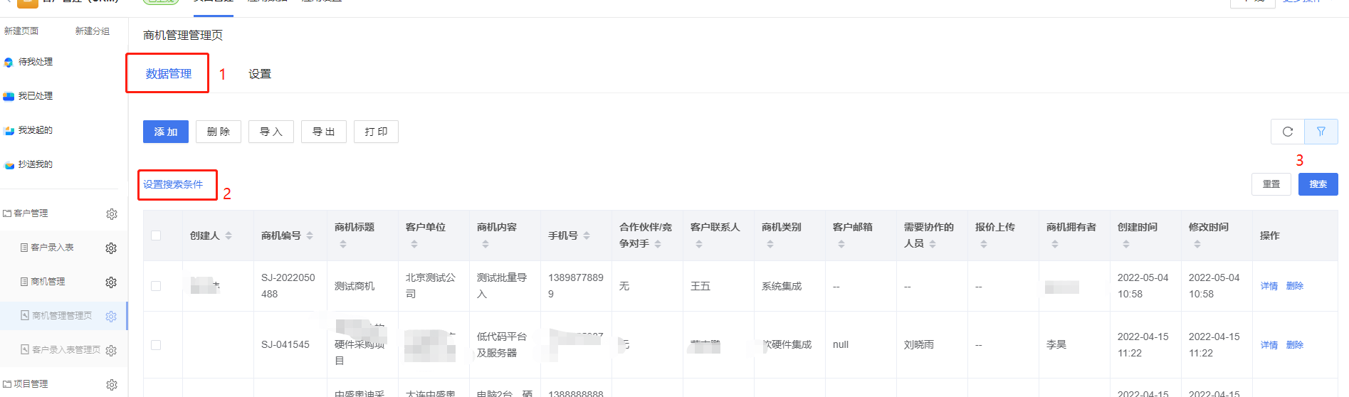Image resolution: width=1349 pixels, height=397 pixels.
Task: Sort by 修改时间 column arrows
Action: 1197,244
